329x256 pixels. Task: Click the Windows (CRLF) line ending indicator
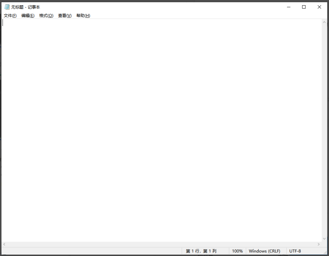[265, 251]
